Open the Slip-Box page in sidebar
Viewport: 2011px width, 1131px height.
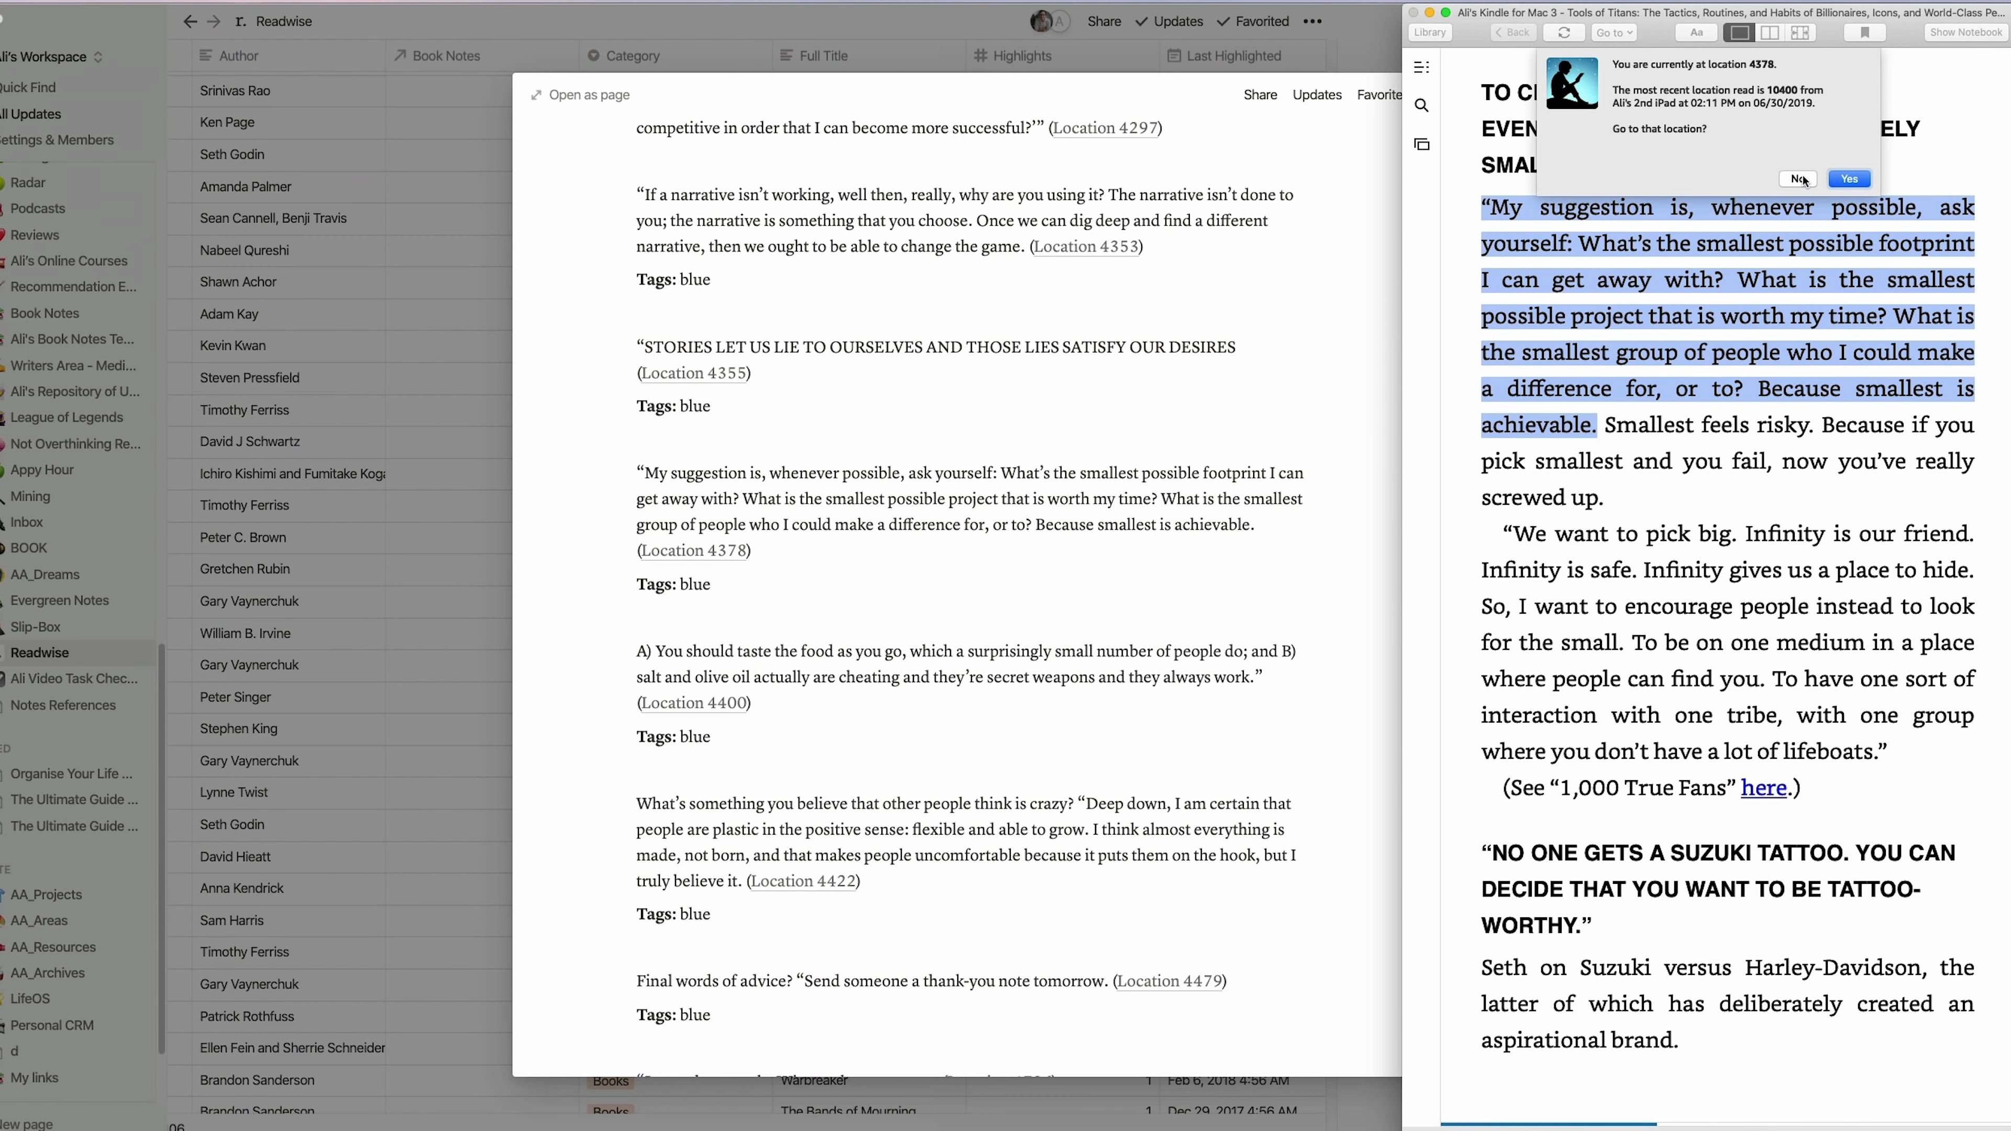(x=35, y=627)
